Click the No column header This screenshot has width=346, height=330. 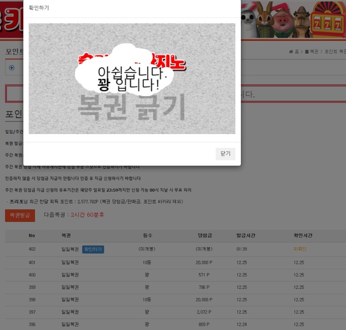[x=32, y=236]
